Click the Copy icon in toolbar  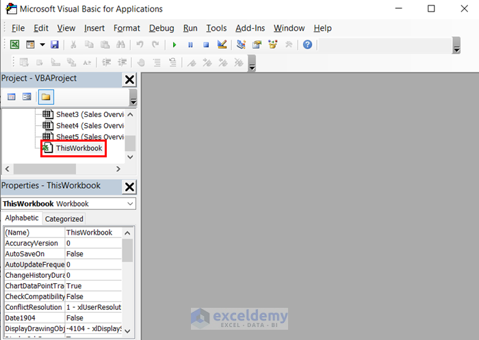click(x=89, y=44)
